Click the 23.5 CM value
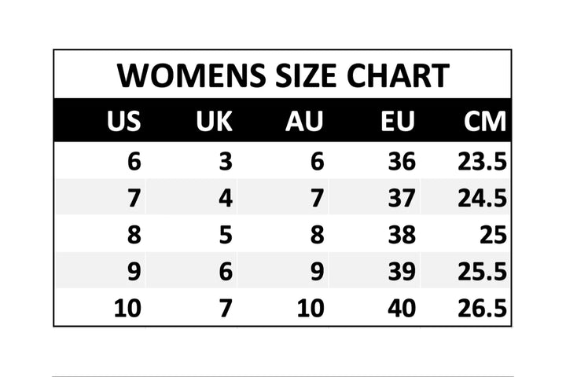 483,162
